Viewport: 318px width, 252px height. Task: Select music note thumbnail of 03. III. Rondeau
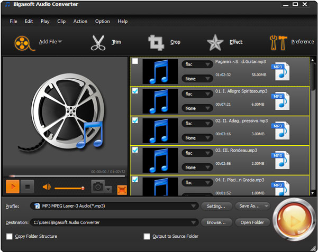[160, 160]
